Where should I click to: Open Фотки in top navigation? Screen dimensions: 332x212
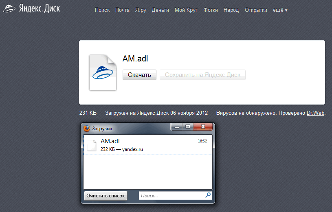tap(211, 10)
